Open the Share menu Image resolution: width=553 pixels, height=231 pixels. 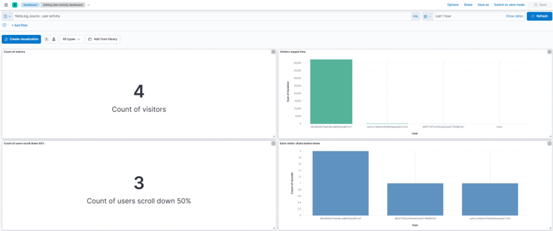pos(468,5)
